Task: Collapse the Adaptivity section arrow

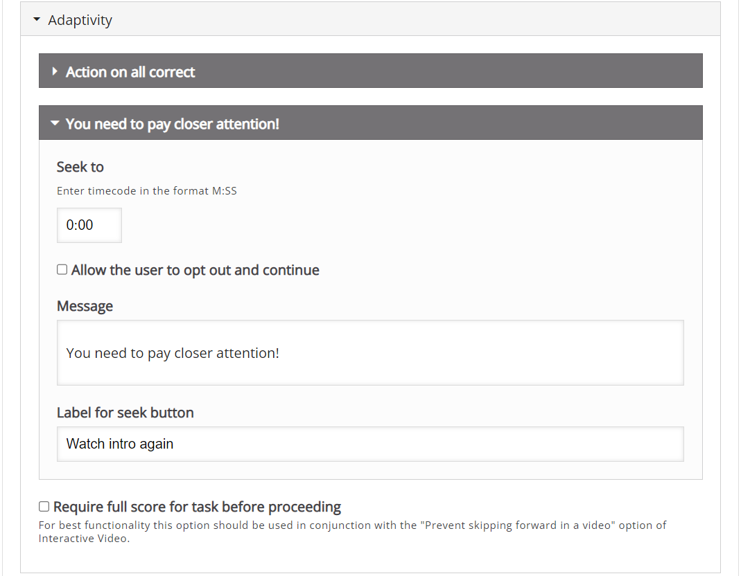Action: 37,20
